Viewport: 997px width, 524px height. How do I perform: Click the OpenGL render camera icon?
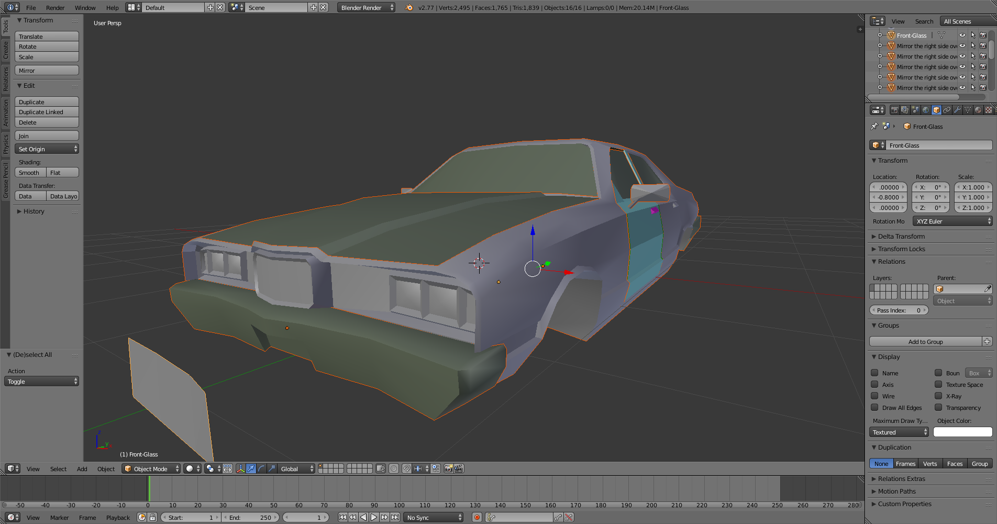pos(449,469)
